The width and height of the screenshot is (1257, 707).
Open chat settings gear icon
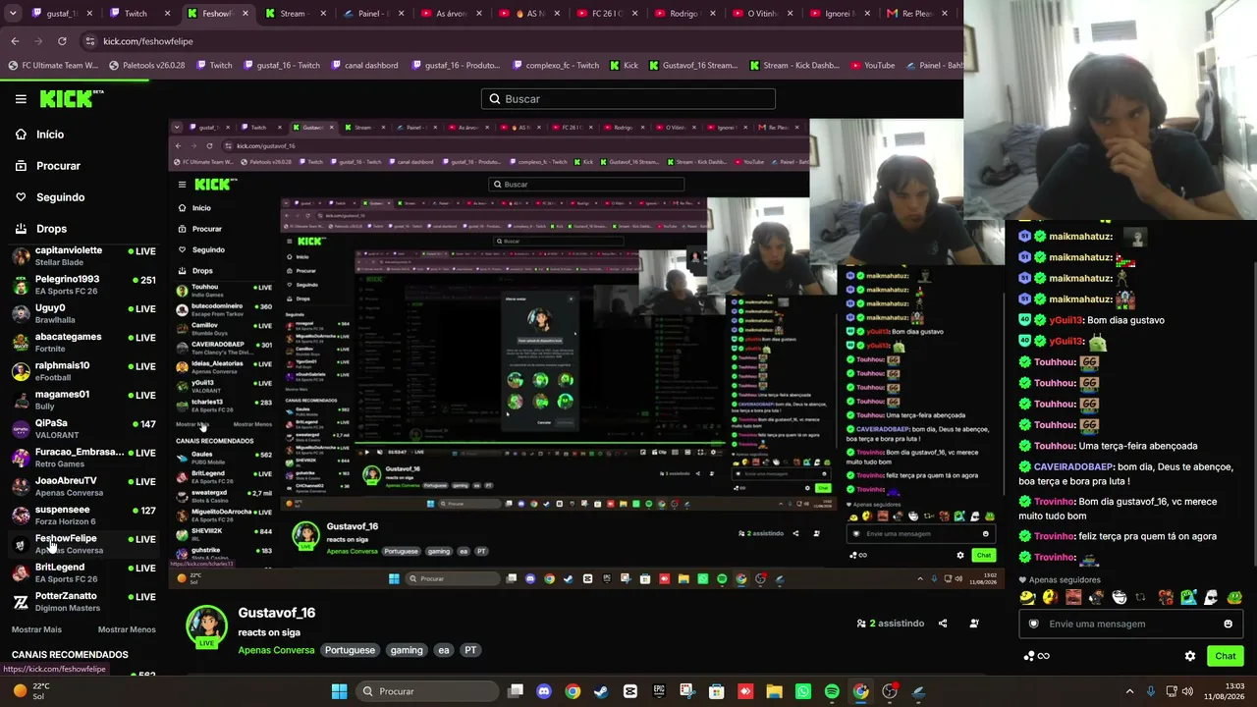1190,656
